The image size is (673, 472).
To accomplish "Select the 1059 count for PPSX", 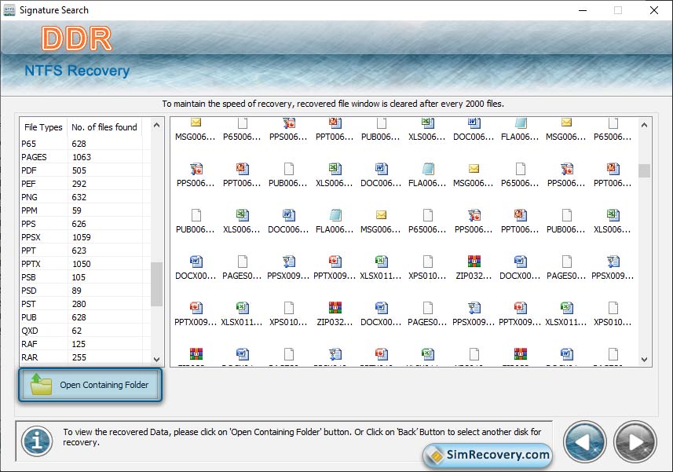I will [x=82, y=237].
